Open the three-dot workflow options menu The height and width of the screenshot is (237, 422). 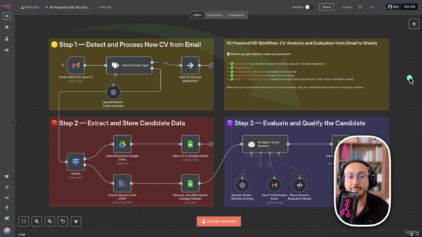point(372,7)
